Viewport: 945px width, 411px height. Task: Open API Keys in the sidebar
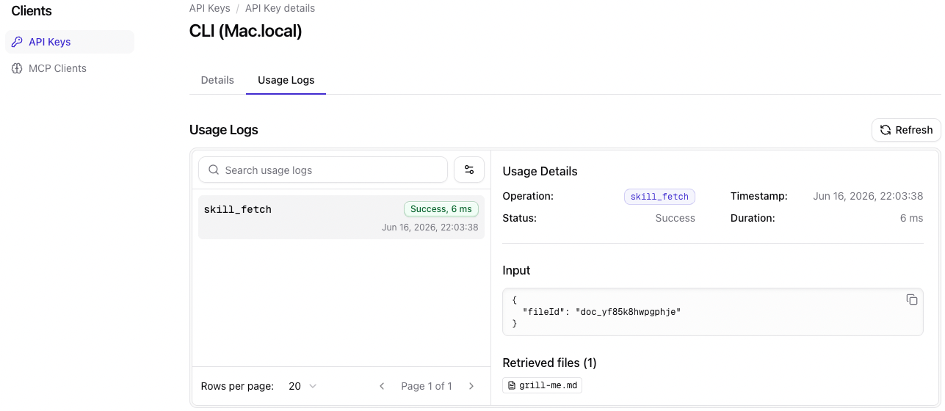click(70, 42)
